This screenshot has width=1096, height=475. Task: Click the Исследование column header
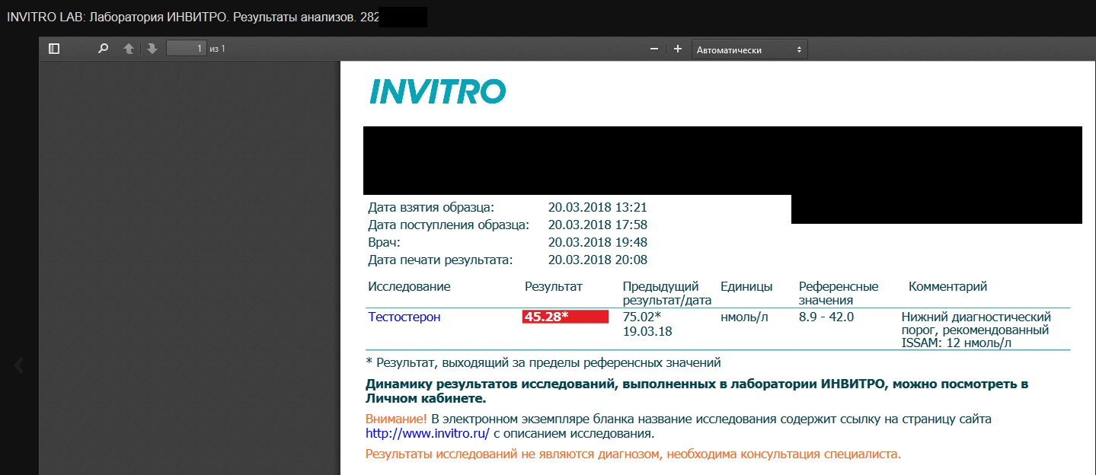click(409, 286)
